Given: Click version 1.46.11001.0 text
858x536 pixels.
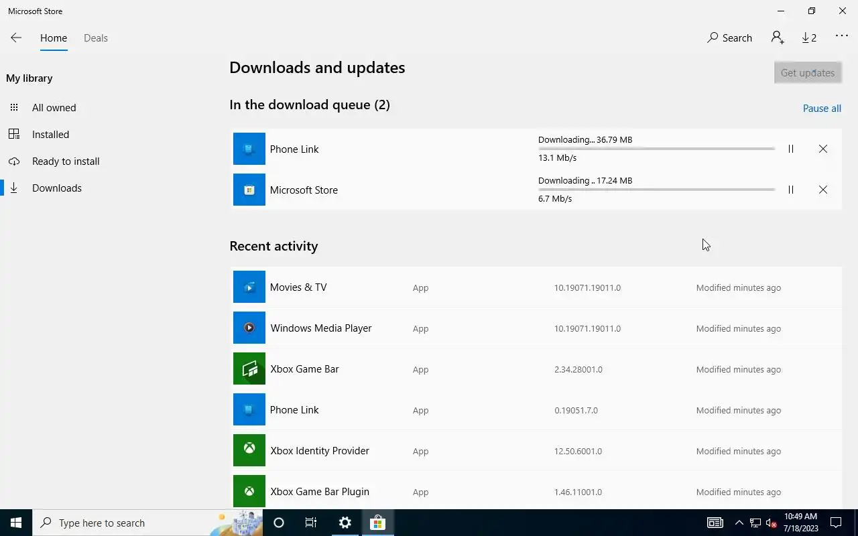Looking at the screenshot, I should (578, 492).
